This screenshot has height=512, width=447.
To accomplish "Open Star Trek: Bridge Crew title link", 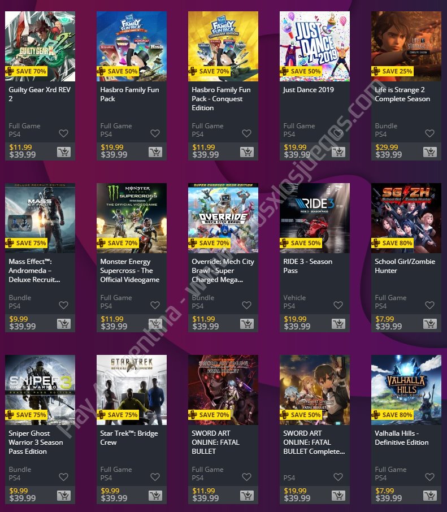I will click(x=129, y=437).
